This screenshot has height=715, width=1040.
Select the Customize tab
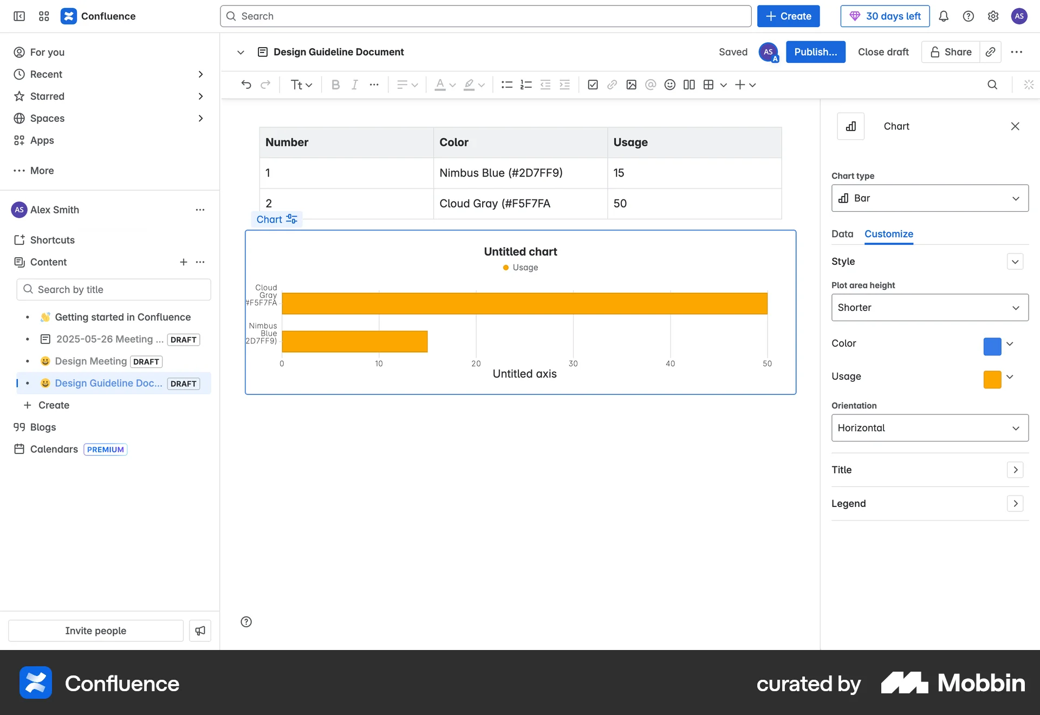point(888,234)
